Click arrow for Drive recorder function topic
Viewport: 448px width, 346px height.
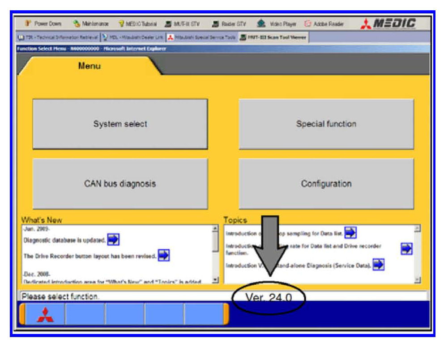406,249
